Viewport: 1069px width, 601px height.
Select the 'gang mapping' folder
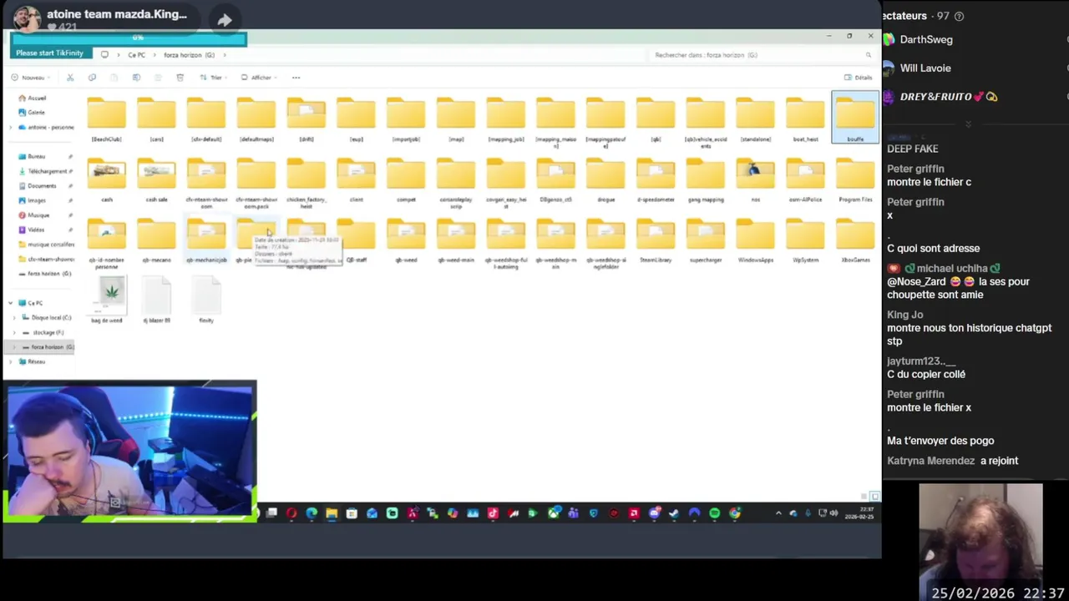tap(706, 180)
